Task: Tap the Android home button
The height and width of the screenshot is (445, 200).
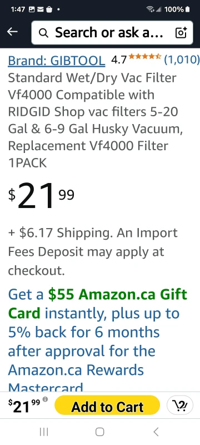Action: (99, 432)
